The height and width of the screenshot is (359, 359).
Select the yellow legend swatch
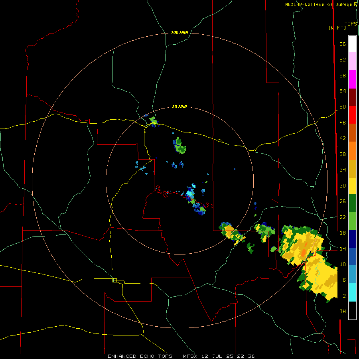(x=352, y=186)
